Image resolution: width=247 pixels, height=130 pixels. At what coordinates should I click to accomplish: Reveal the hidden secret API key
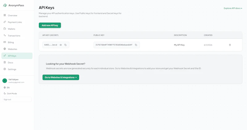click(61, 45)
